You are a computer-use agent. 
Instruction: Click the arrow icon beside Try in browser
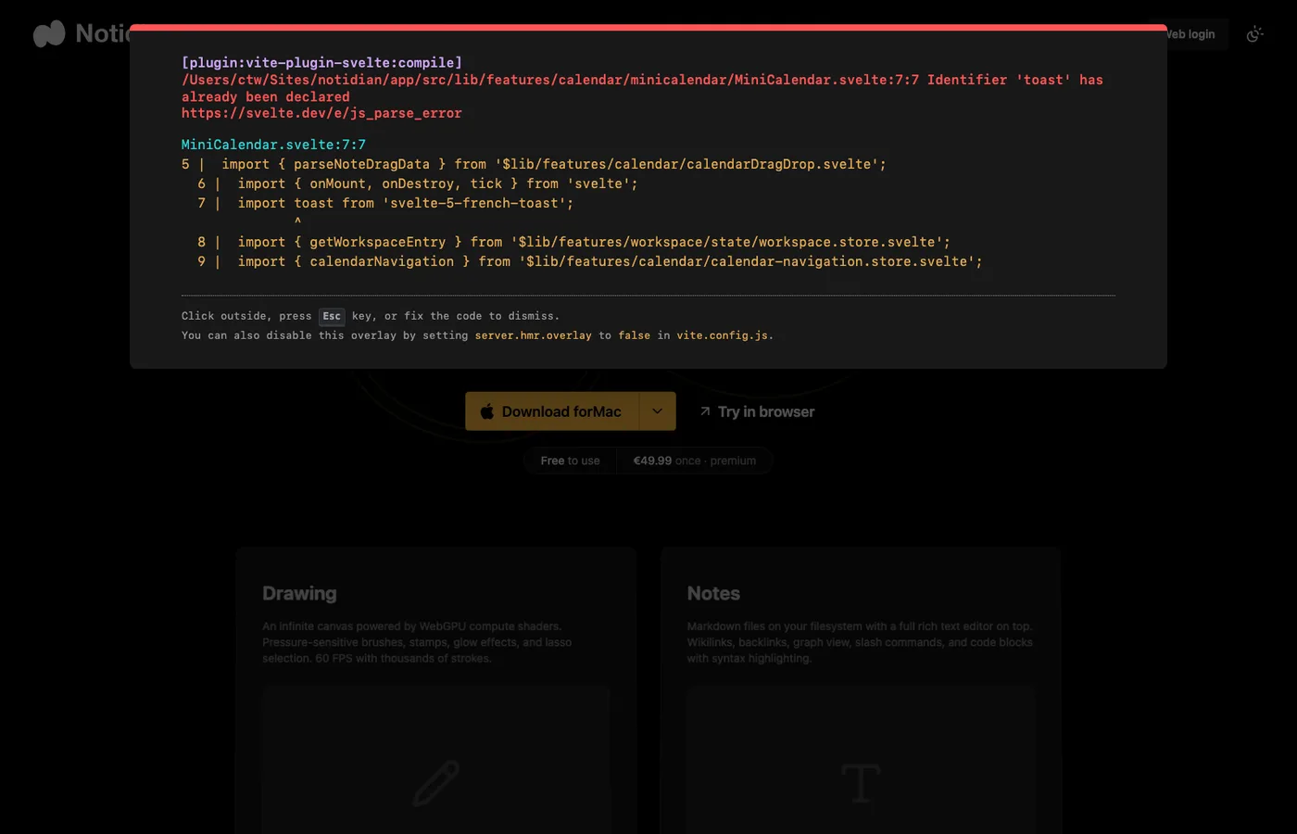tap(705, 411)
